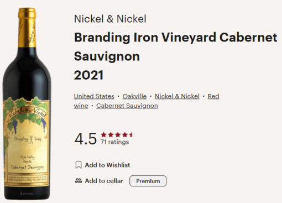282x203 pixels.
Task: Click the gold foil capsule on the bottle neck
Action: 27,28
